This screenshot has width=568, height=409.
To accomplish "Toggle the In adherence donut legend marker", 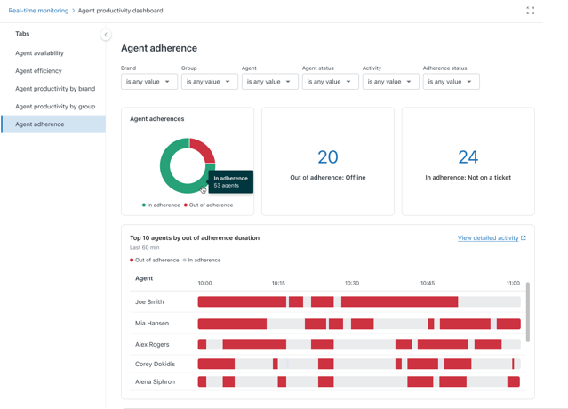I will pos(144,205).
